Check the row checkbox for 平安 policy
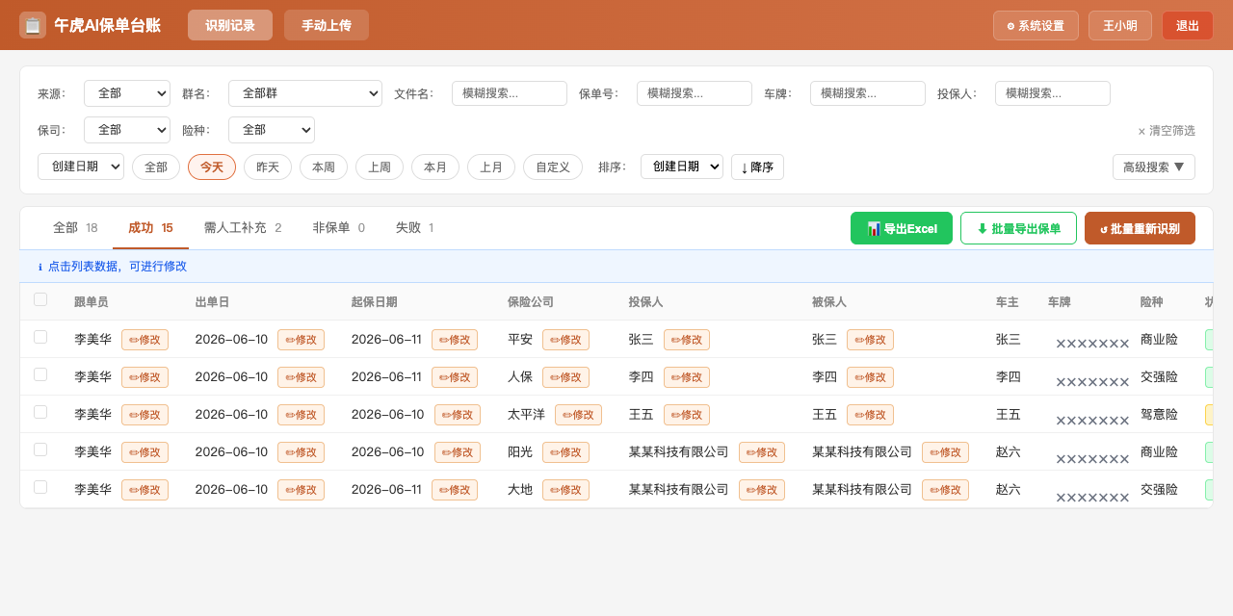The height and width of the screenshot is (616, 1233). point(40,337)
